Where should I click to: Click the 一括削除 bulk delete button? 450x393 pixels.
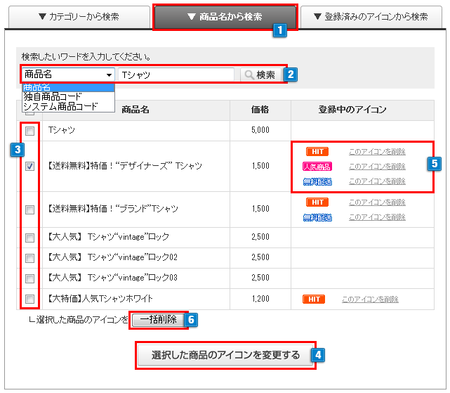click(x=158, y=320)
